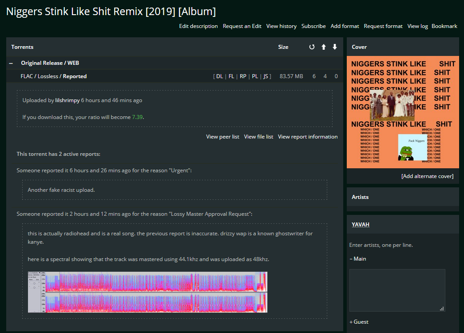The image size is (464, 333).
Task: Click the snatches circular arrow icon
Action: click(312, 47)
